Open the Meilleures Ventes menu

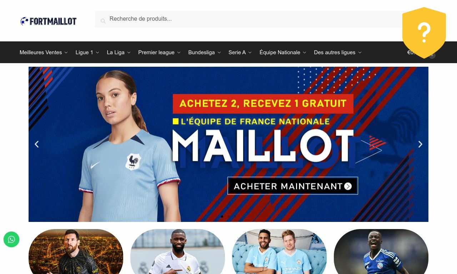(44, 52)
